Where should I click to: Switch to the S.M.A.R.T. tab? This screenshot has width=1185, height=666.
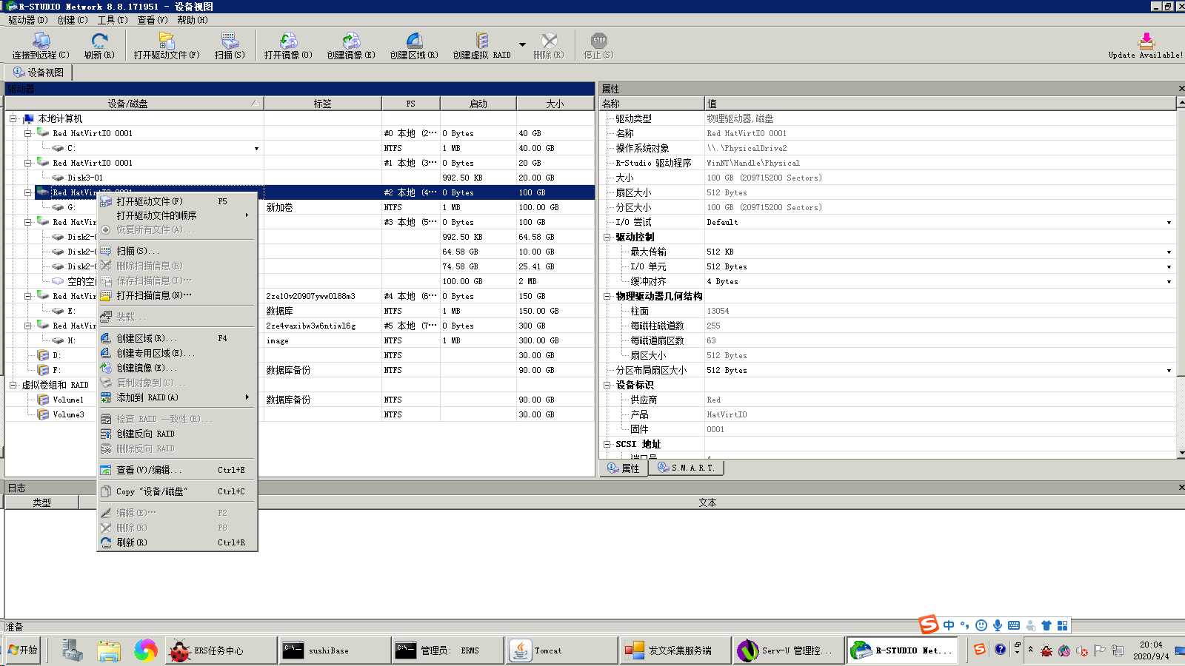coord(687,468)
